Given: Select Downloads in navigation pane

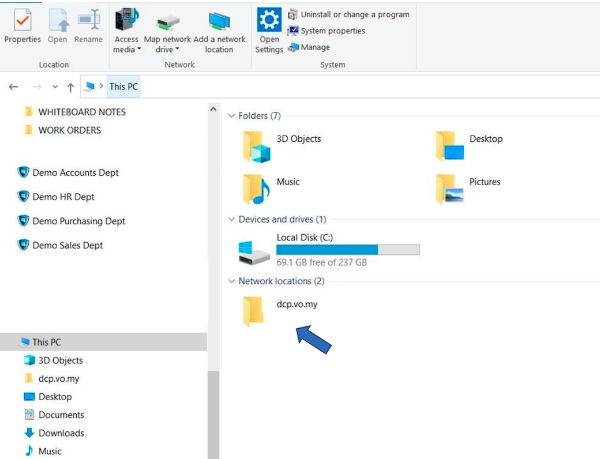Looking at the screenshot, I should pyautogui.click(x=61, y=433).
